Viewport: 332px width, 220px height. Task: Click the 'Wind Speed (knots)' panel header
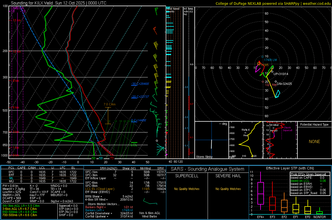click(173, 10)
